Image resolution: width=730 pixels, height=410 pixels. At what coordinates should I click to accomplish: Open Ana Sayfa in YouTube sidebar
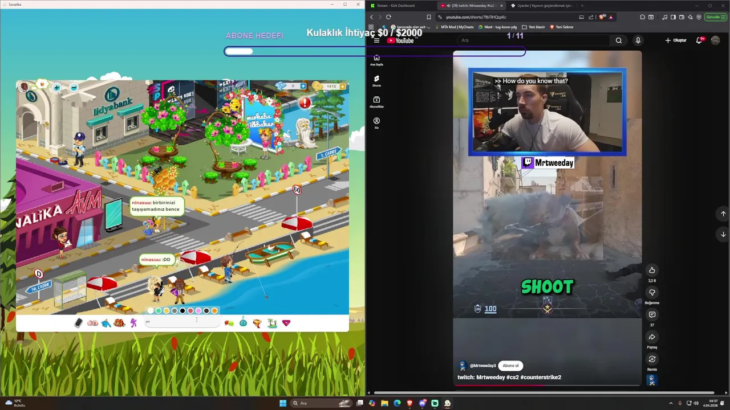376,60
